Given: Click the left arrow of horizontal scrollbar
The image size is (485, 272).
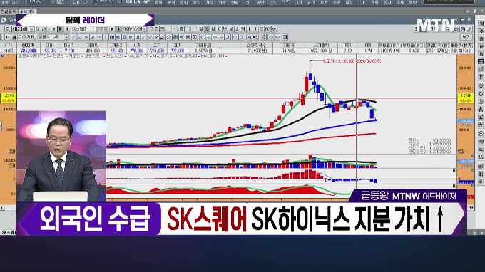Looking at the screenshot, I should [x=2, y=208].
